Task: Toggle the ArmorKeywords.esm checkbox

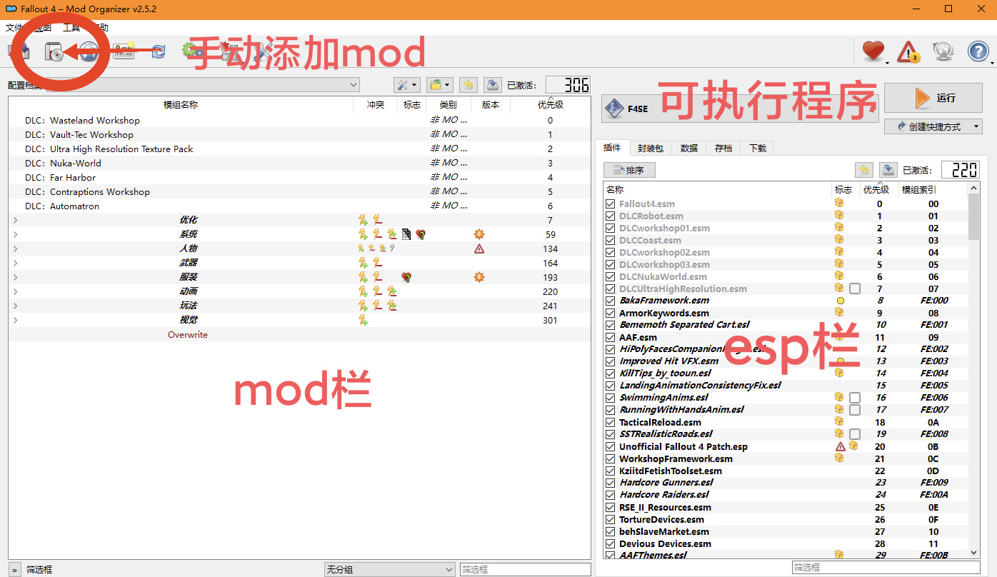Action: [610, 313]
